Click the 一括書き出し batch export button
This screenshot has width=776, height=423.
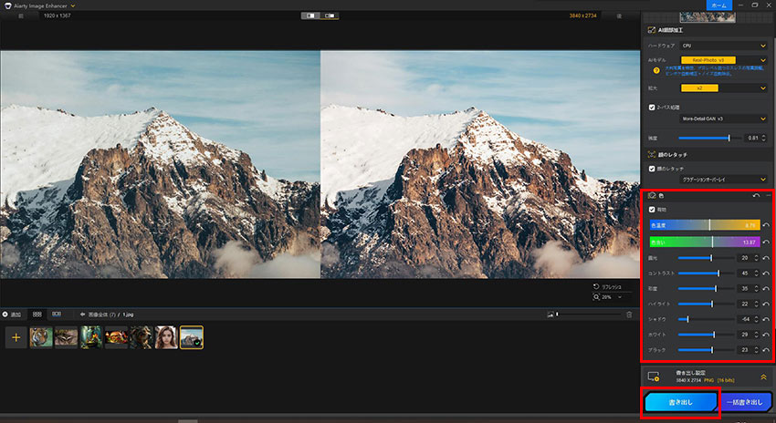[x=746, y=402]
